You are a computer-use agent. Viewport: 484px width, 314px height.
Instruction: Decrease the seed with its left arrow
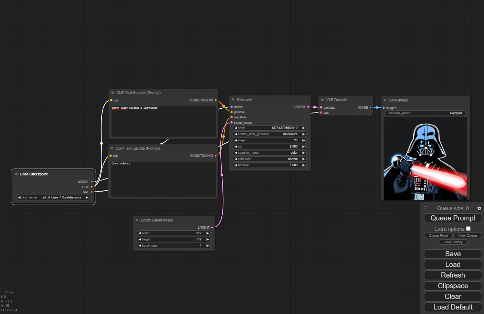point(236,128)
